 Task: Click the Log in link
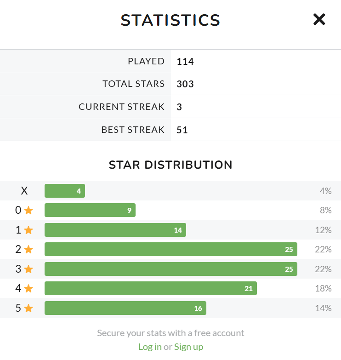click(x=150, y=347)
